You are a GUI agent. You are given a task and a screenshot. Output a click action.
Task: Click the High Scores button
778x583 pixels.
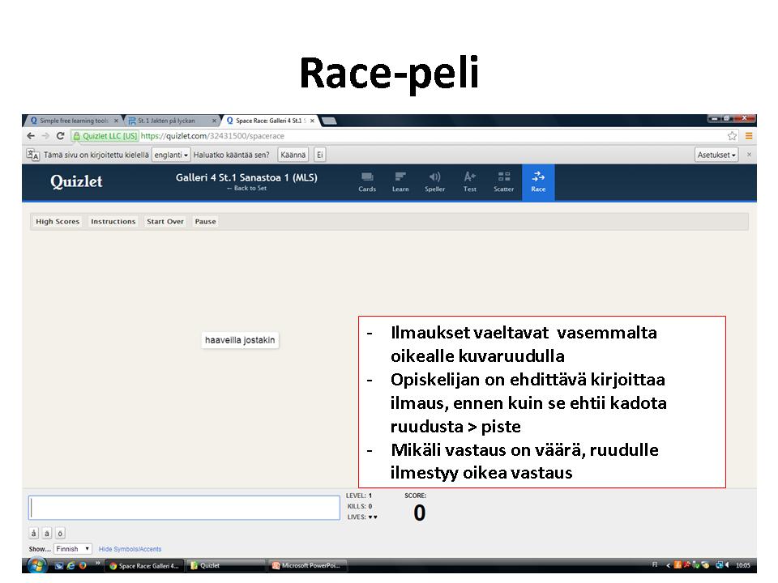(58, 222)
